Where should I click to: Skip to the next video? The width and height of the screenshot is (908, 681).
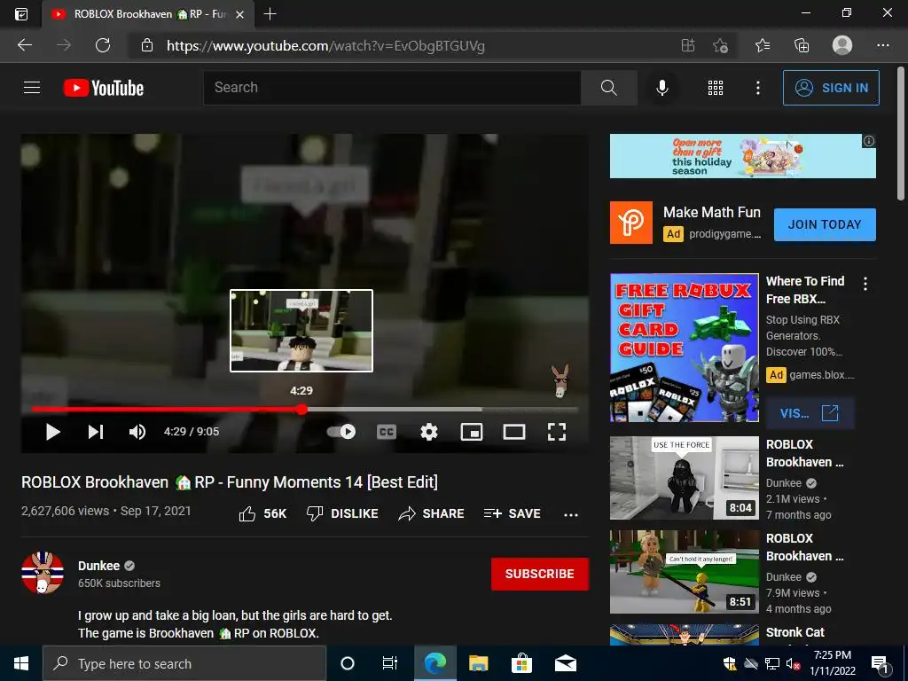(x=96, y=432)
